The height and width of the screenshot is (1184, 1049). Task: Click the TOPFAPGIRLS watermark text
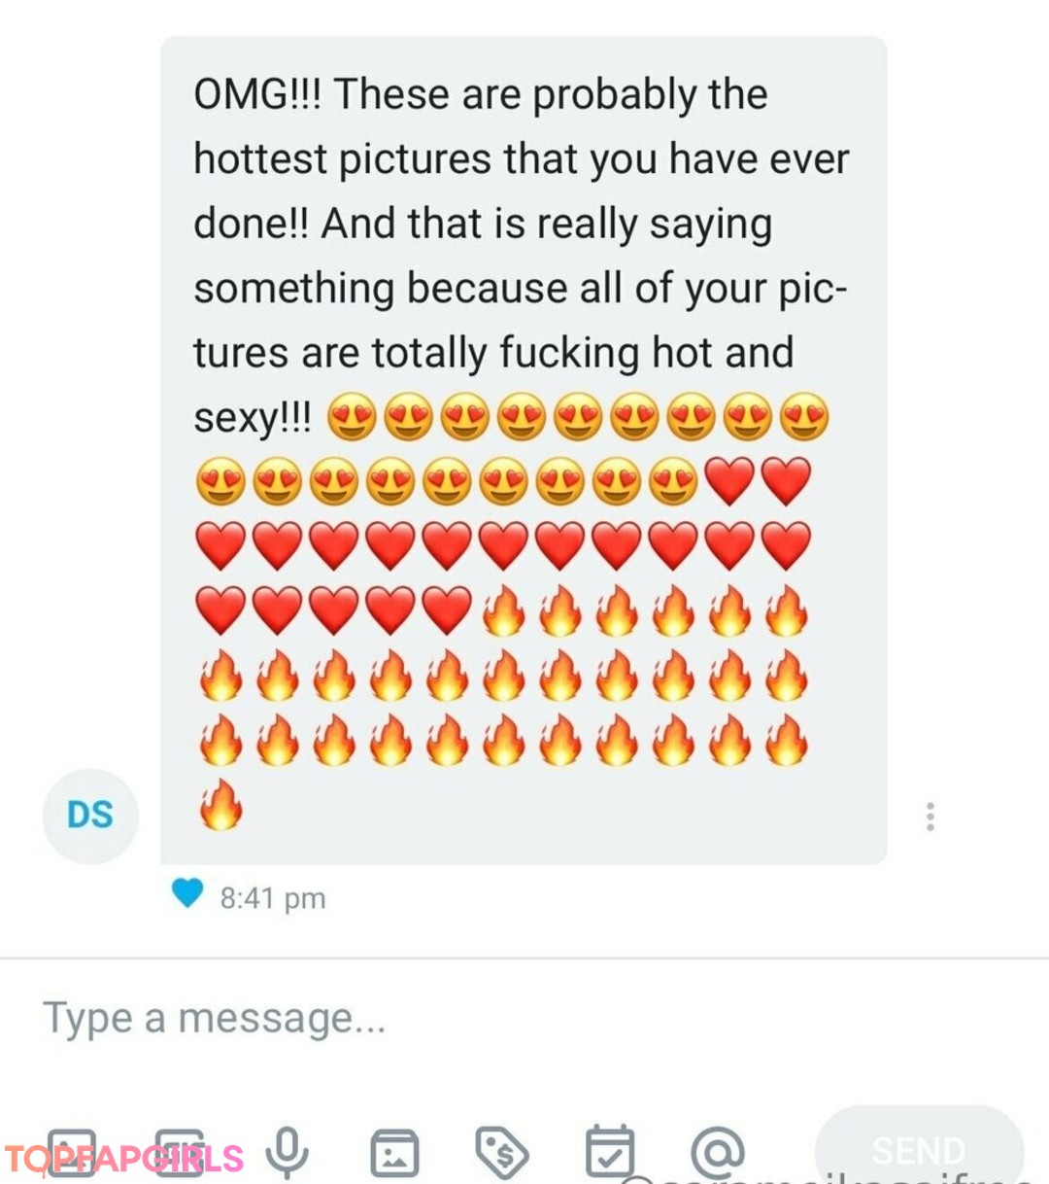point(124,1159)
